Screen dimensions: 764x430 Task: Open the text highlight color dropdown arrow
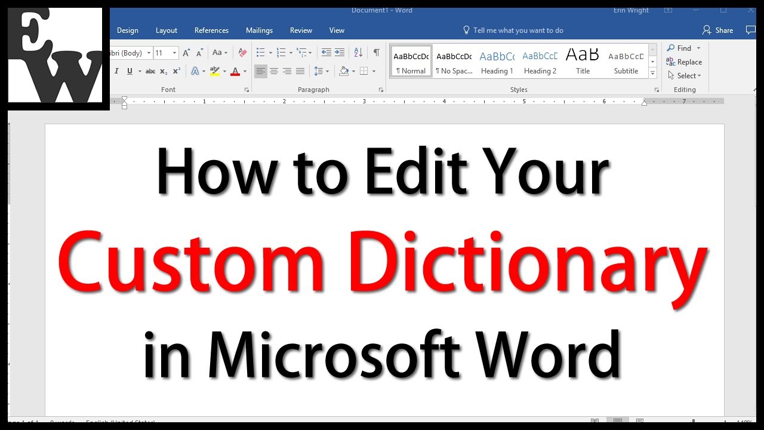(x=224, y=71)
